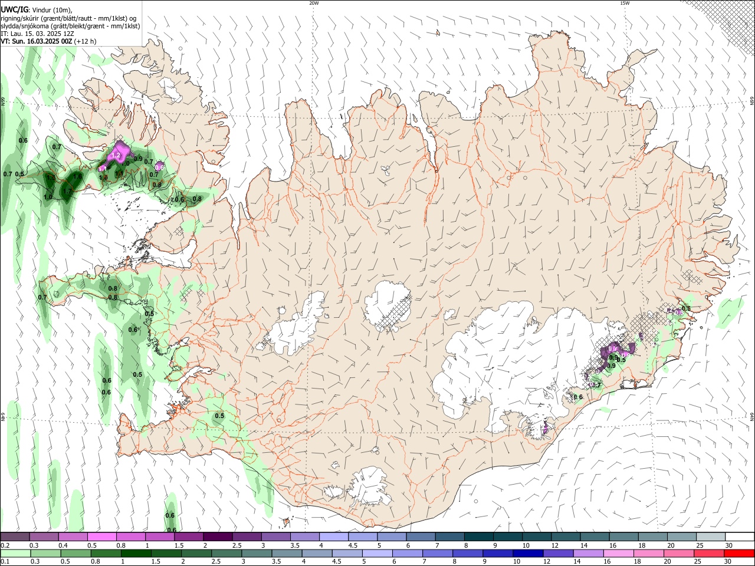Select the white swatch labeled 30 in the upper legend
The width and height of the screenshot is (755, 566).
(x=740, y=537)
